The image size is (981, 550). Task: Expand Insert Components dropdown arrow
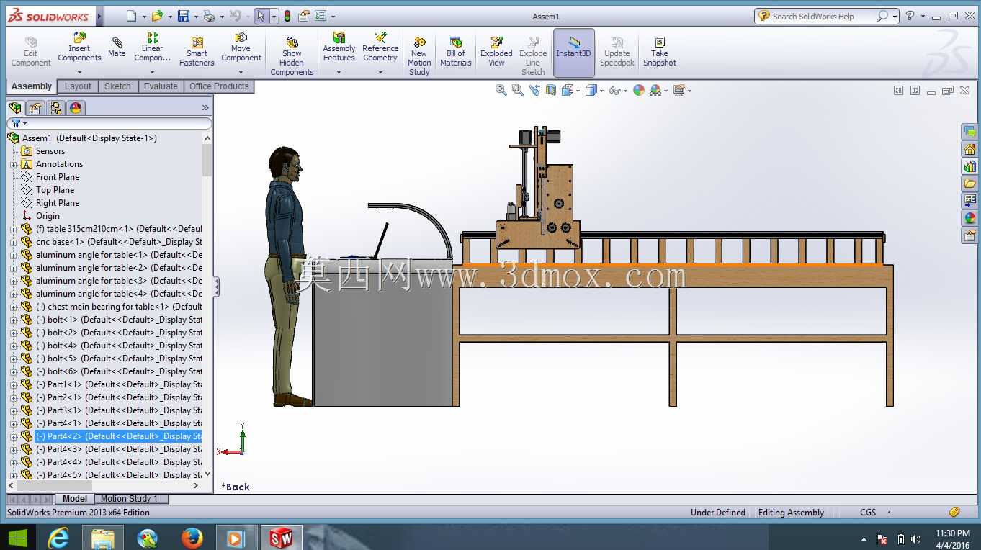pyautogui.click(x=79, y=72)
